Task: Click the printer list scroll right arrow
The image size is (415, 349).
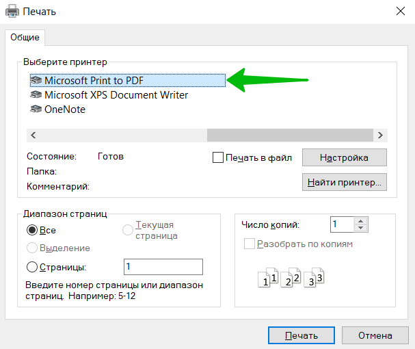Action: (x=380, y=135)
